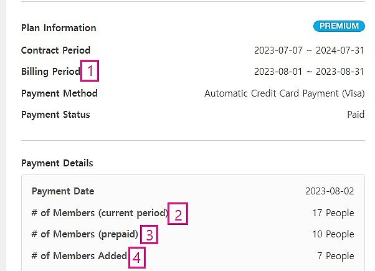375x271 pixels.
Task: Click the # of Members (prepaid) label
Action: [x=85, y=234]
